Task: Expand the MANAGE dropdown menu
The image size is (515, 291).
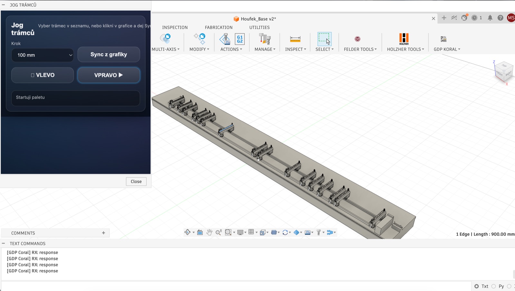Action: coord(265,49)
